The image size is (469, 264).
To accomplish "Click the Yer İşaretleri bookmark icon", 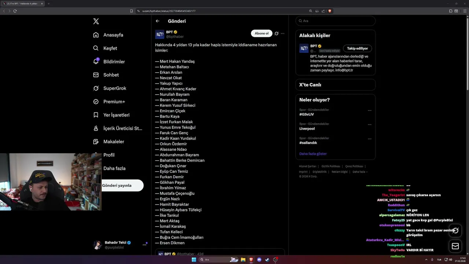I will click(x=96, y=115).
